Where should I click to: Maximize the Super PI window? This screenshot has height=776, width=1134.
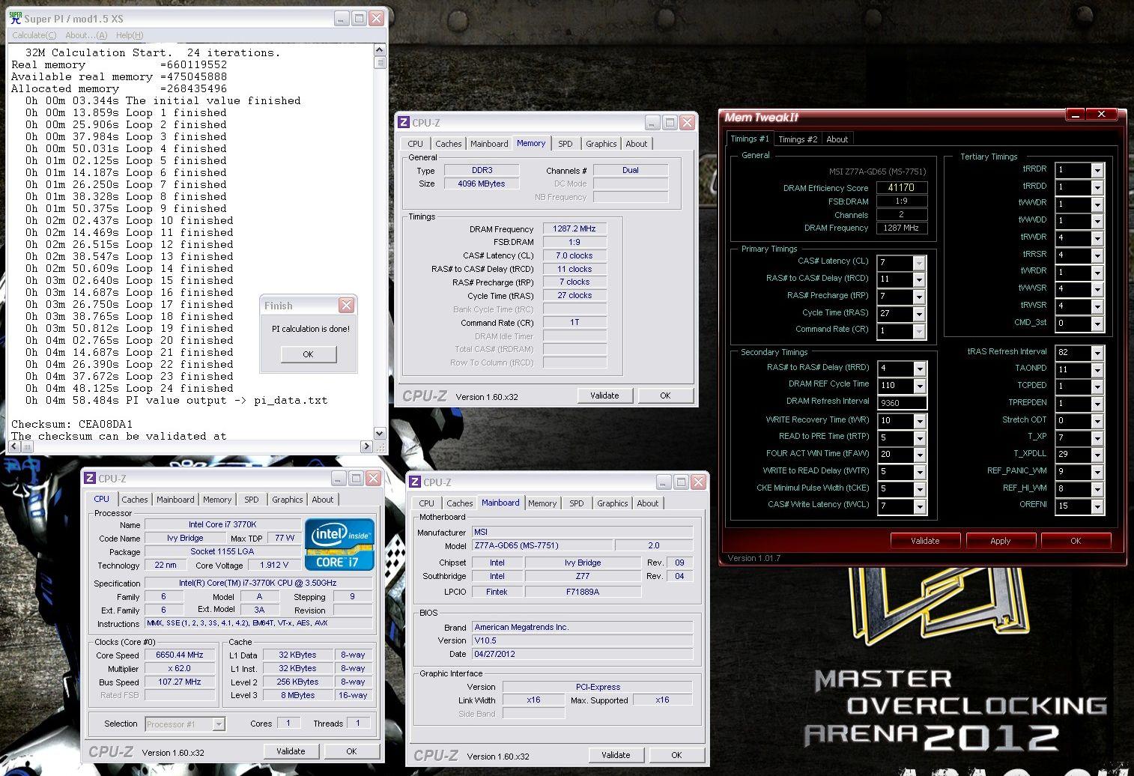coord(359,18)
